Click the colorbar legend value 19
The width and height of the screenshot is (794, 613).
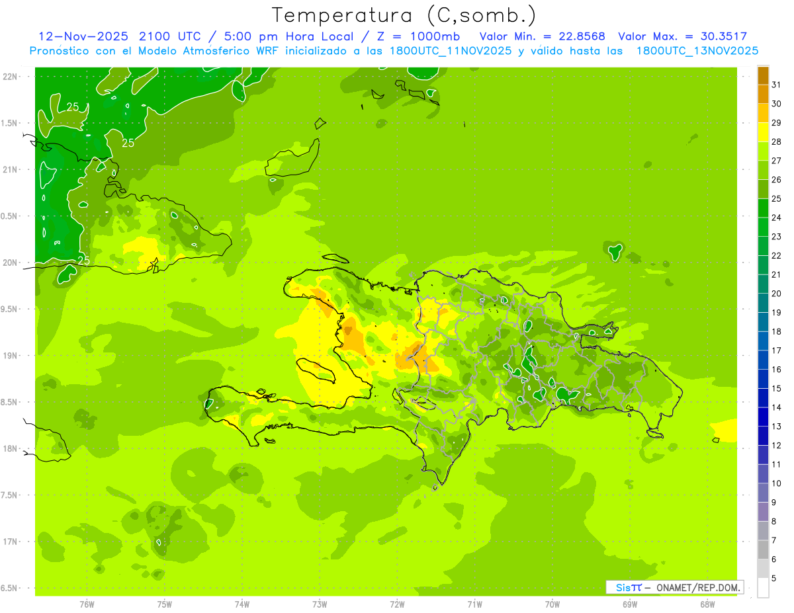(776, 313)
